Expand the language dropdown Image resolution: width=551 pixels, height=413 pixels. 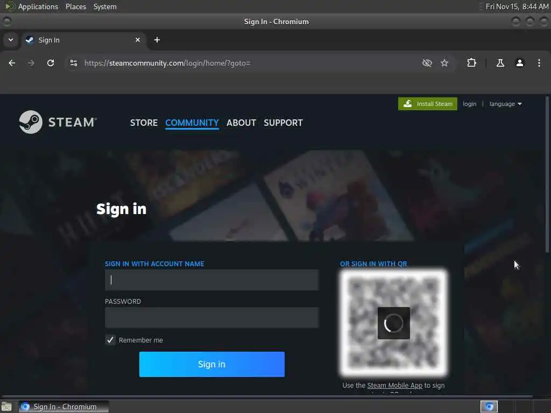pos(505,104)
